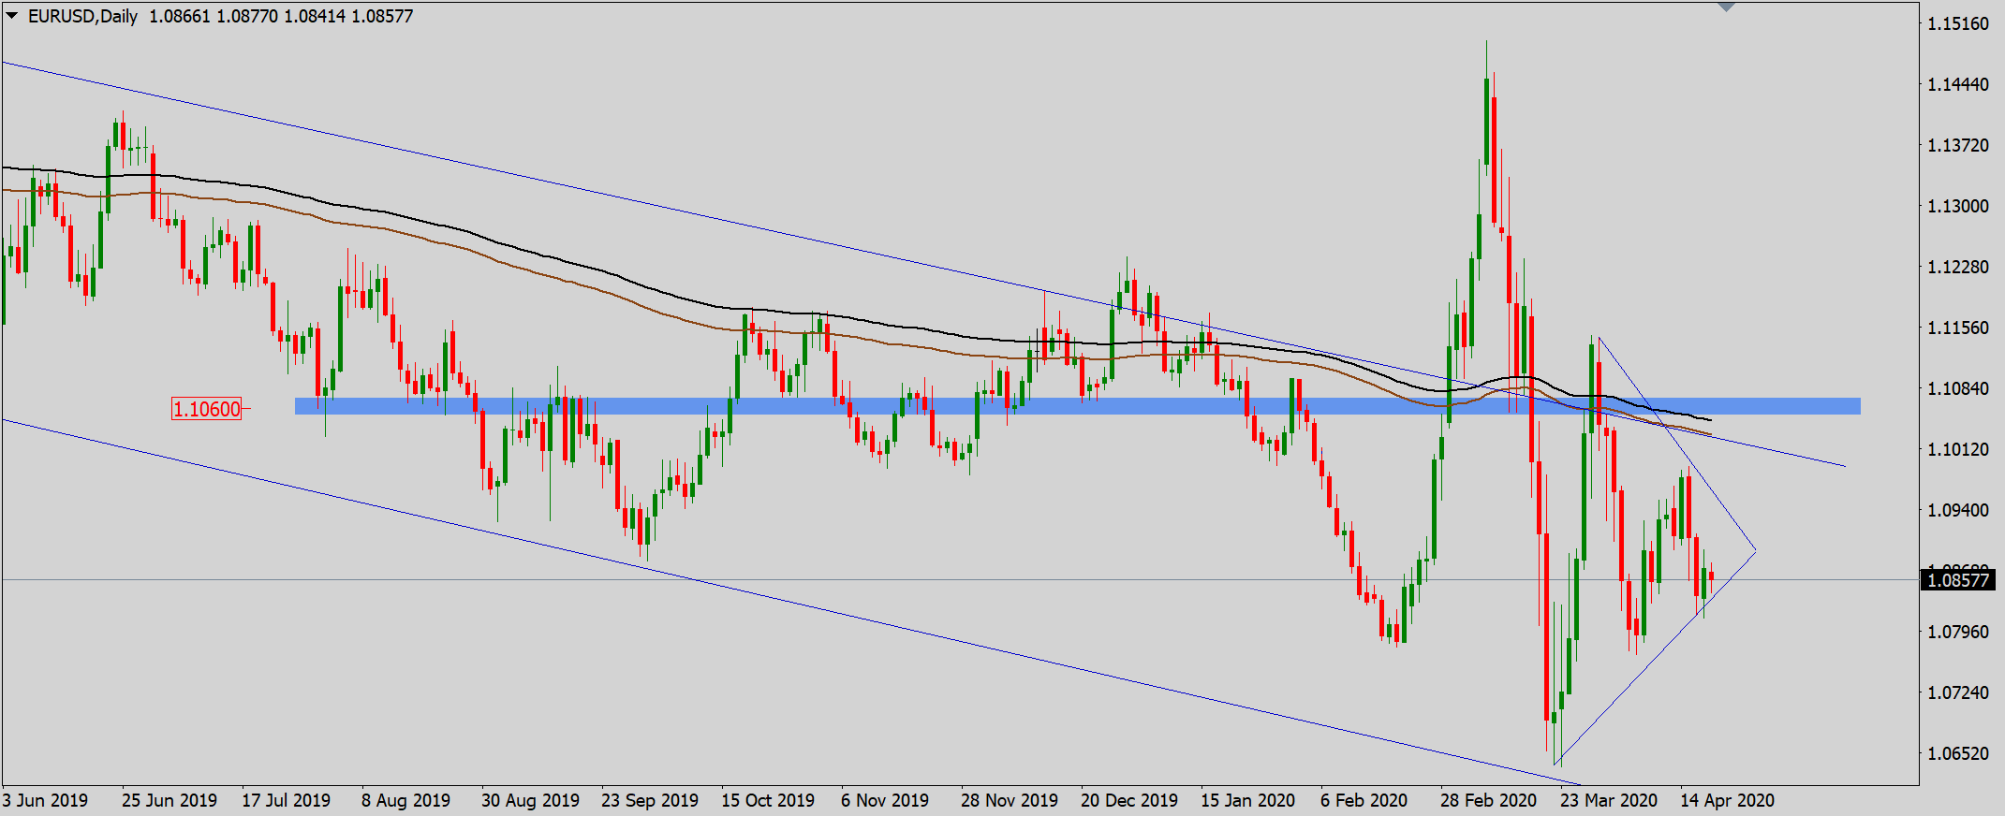Click the 15 Oct 2019 date label
This screenshot has height=816, width=2005.
[x=768, y=801]
